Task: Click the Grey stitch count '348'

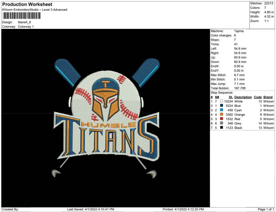Action: 230,123
